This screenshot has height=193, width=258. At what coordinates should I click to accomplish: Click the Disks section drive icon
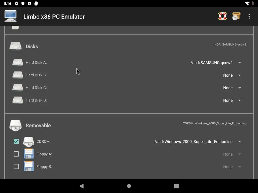point(15,46)
